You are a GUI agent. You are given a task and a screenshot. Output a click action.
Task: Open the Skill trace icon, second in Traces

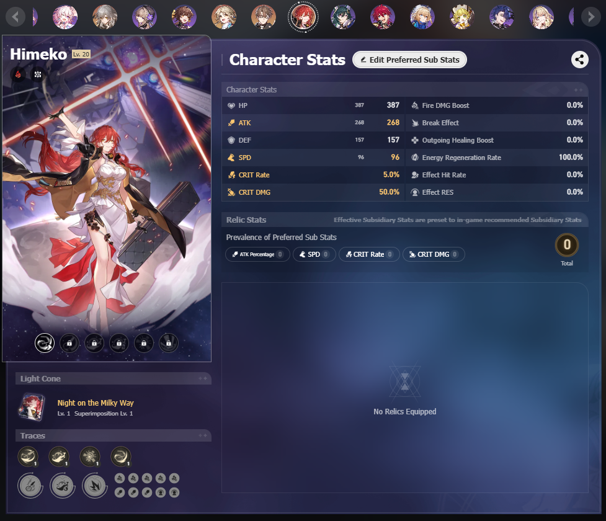(x=59, y=456)
